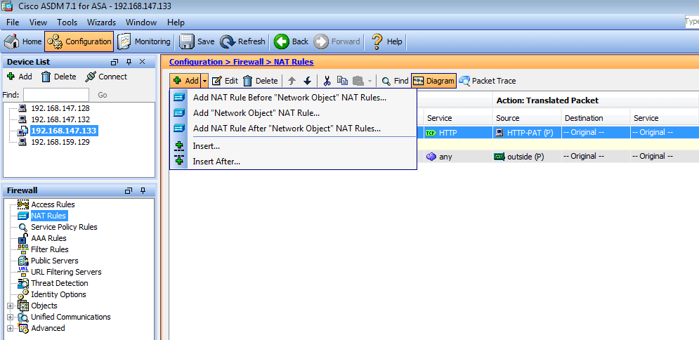This screenshot has height=340, width=699.
Task: Click Find in NAT Rules toolbar
Action: 395,81
